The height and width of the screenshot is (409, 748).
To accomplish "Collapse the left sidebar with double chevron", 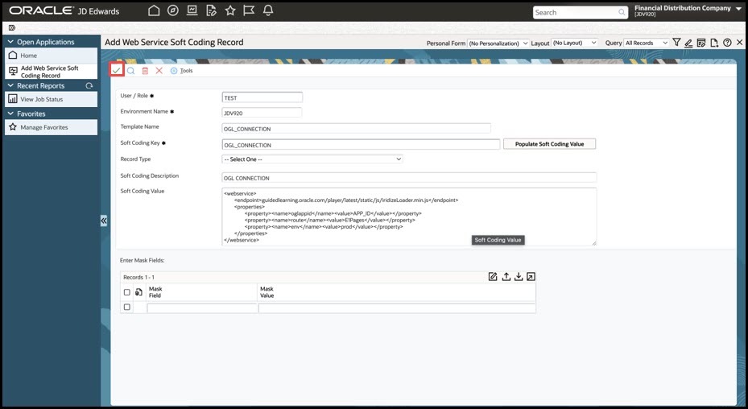I will (x=104, y=221).
